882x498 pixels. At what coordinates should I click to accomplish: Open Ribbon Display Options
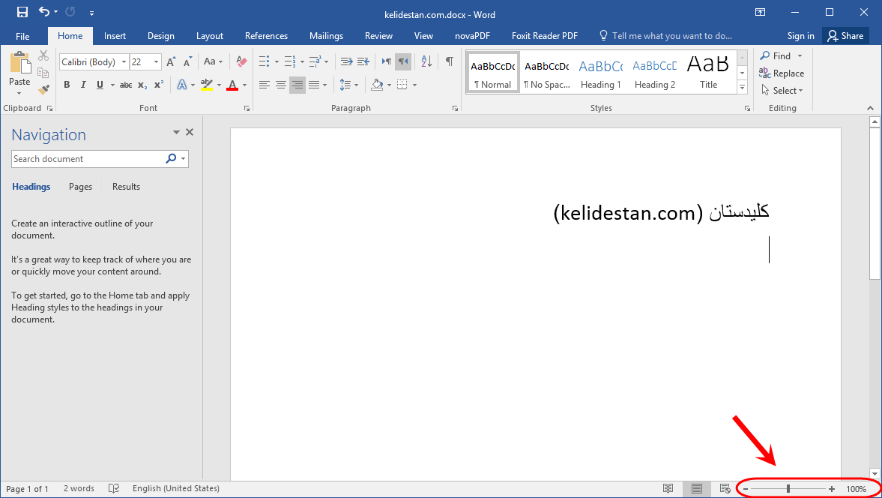click(760, 12)
